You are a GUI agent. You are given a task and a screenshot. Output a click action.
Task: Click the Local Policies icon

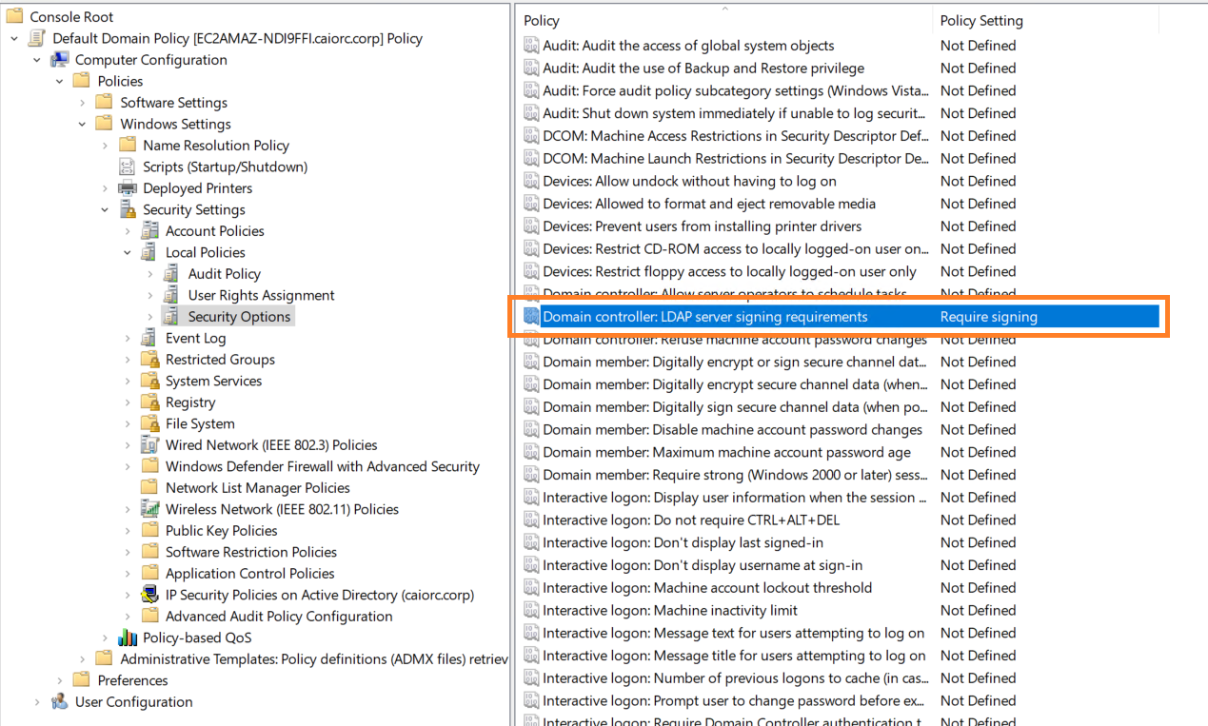[x=149, y=252]
